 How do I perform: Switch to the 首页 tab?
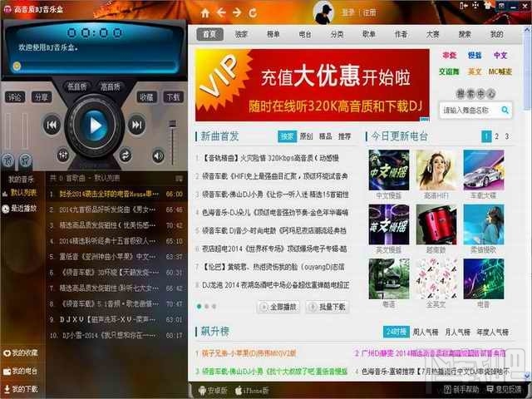(209, 34)
